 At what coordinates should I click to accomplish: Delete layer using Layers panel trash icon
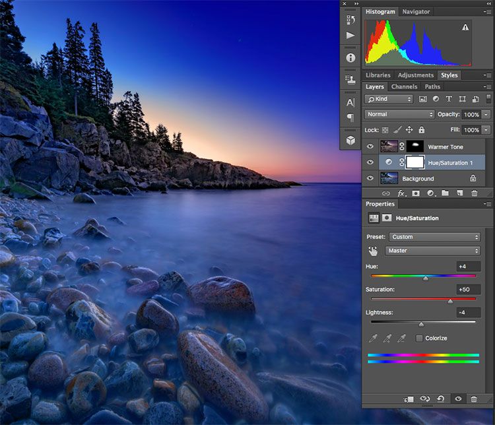tap(474, 193)
